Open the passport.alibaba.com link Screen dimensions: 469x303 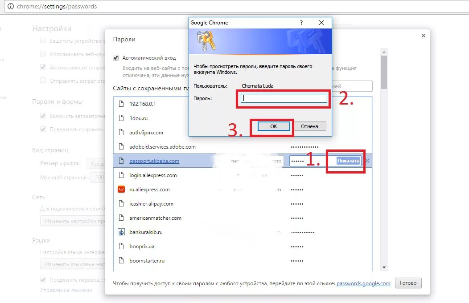click(154, 161)
